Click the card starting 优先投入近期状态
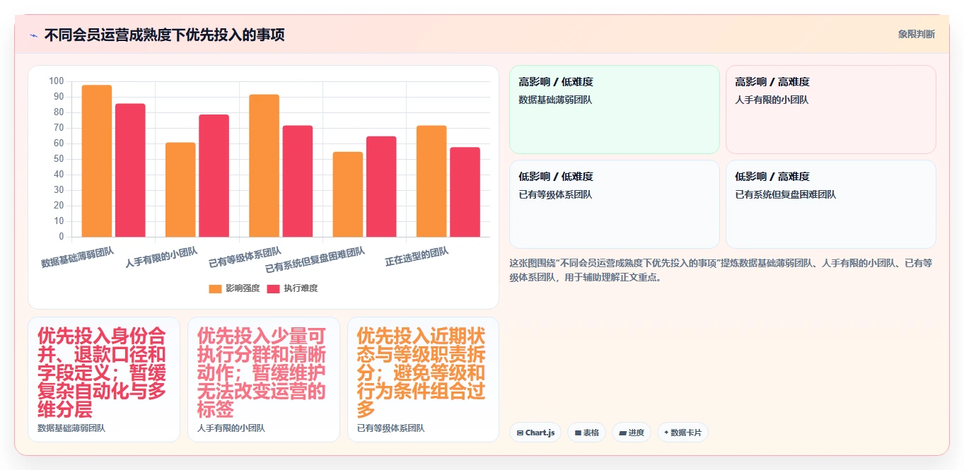964x470 pixels. (423, 380)
